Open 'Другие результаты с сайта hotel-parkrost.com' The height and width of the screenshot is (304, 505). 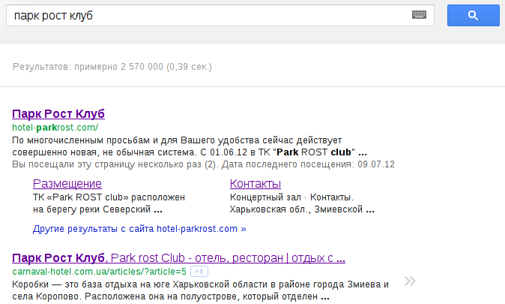click(139, 229)
